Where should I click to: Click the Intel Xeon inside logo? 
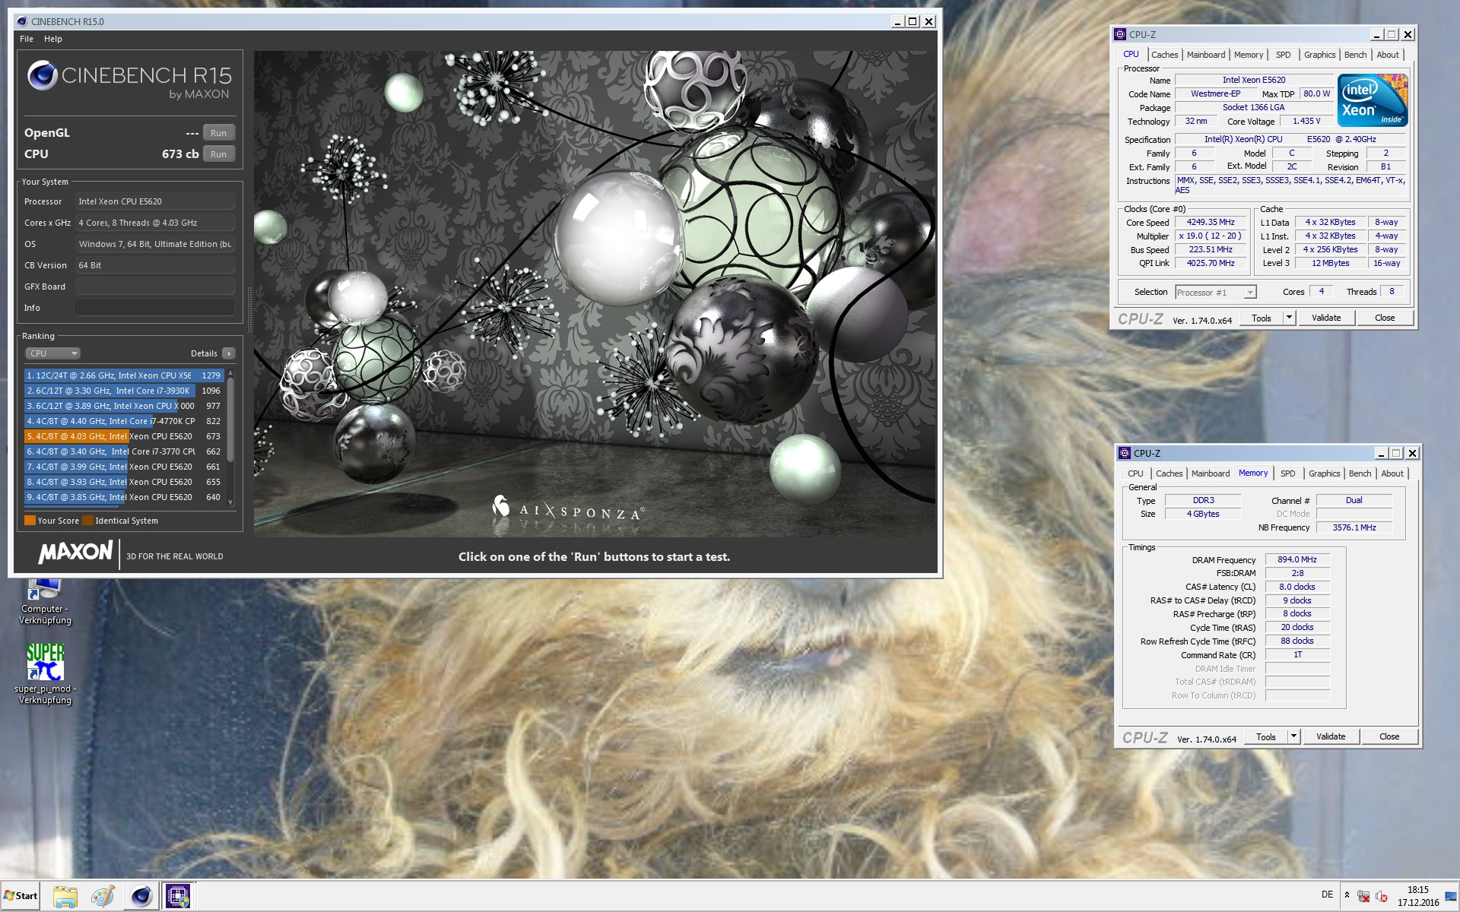pyautogui.click(x=1373, y=100)
